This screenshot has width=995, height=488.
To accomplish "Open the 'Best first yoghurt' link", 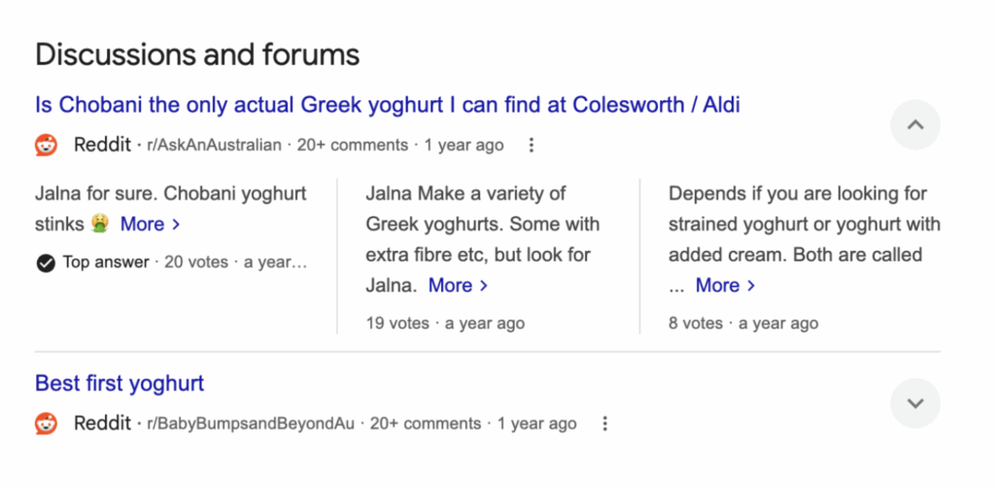I will pyautogui.click(x=120, y=383).
